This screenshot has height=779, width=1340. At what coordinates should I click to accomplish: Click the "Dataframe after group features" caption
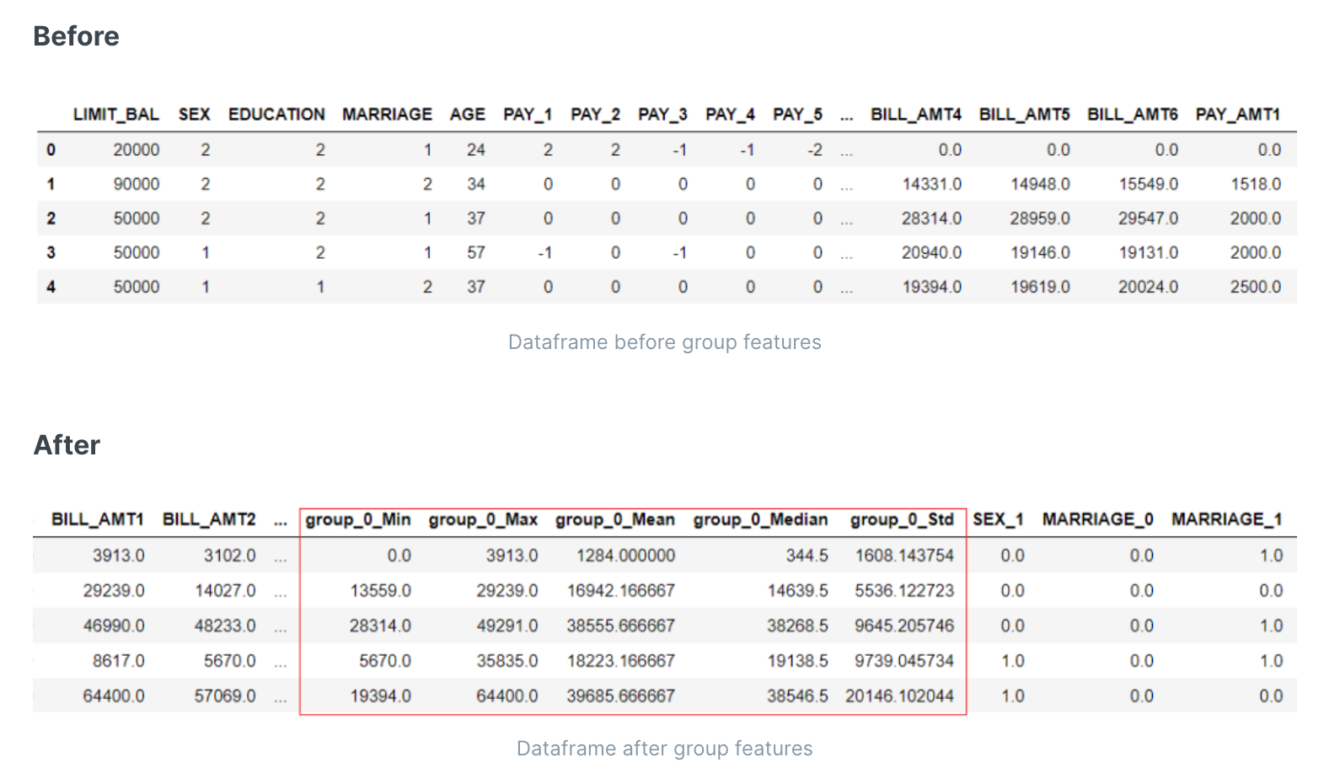pos(664,749)
